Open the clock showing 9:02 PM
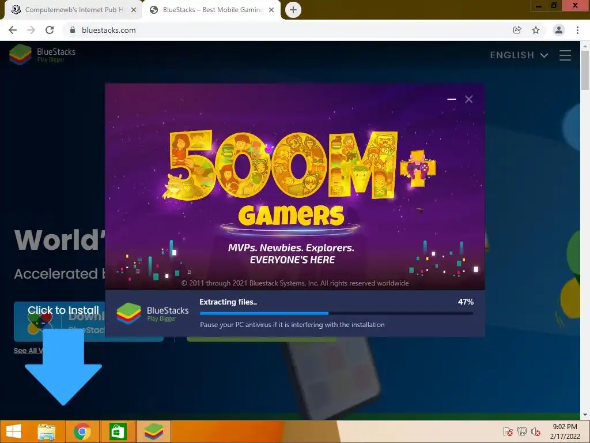This screenshot has width=590, height=443. (x=565, y=431)
